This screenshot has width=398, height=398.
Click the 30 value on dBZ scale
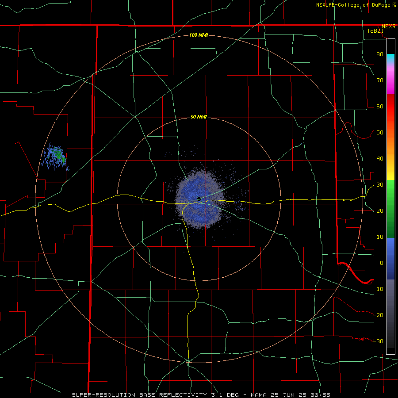380,185
